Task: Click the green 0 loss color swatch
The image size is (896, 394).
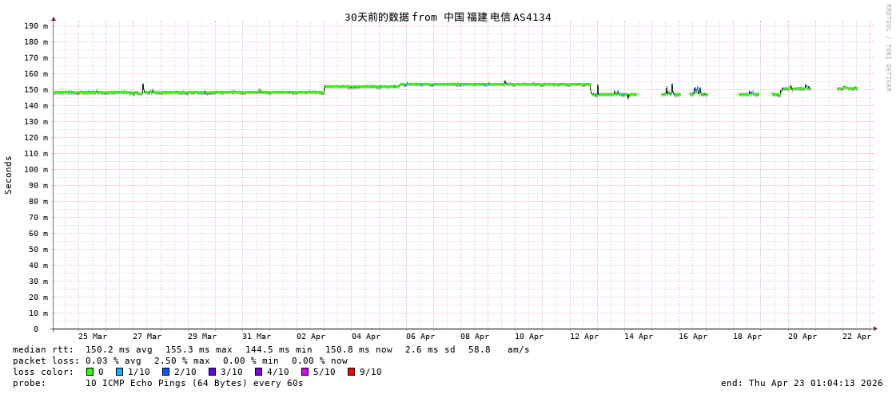Action: tap(90, 372)
